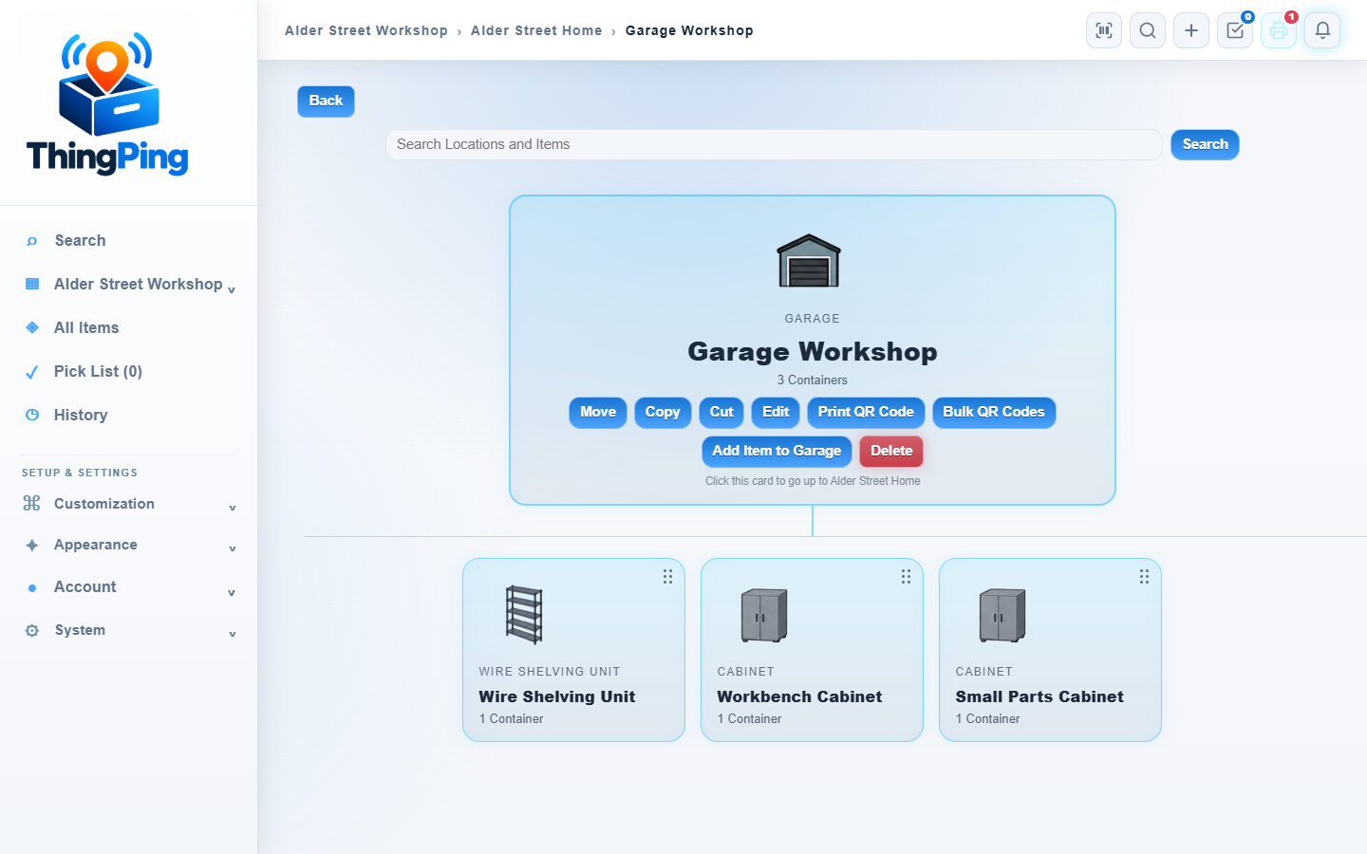Click the Workbench Cabinet image

pyautogui.click(x=764, y=616)
